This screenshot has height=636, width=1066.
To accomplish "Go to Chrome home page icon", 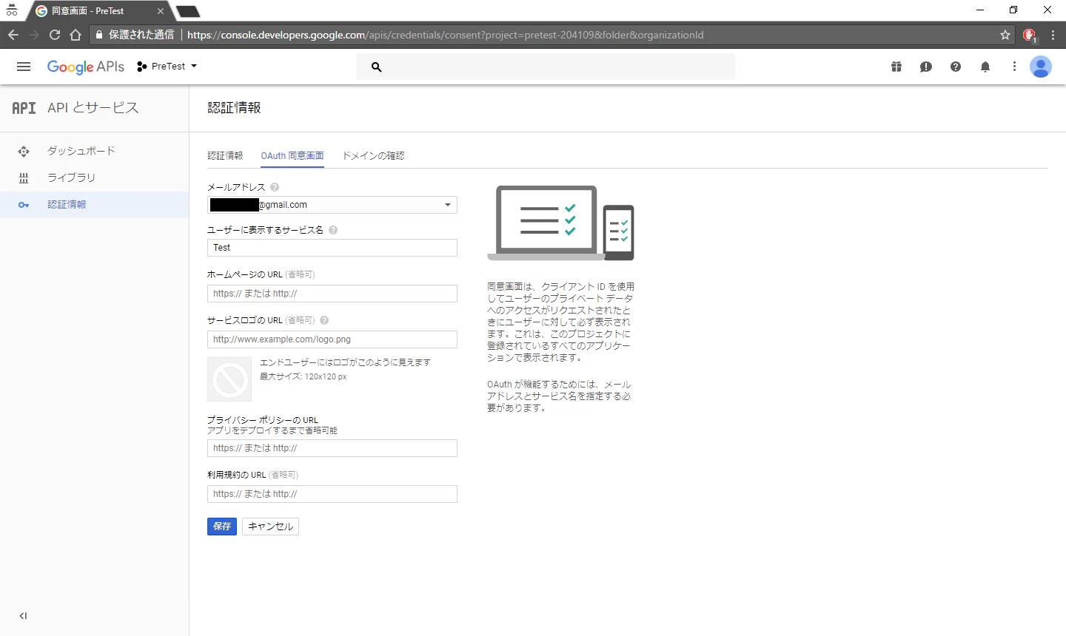I will [x=76, y=35].
